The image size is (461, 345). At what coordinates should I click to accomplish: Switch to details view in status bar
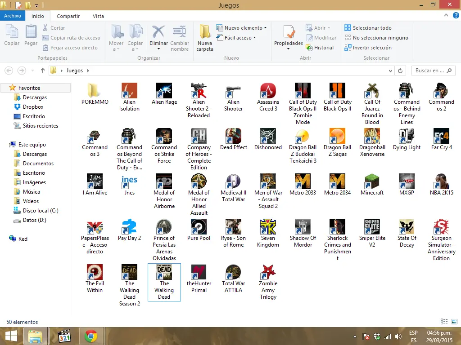(x=444, y=322)
